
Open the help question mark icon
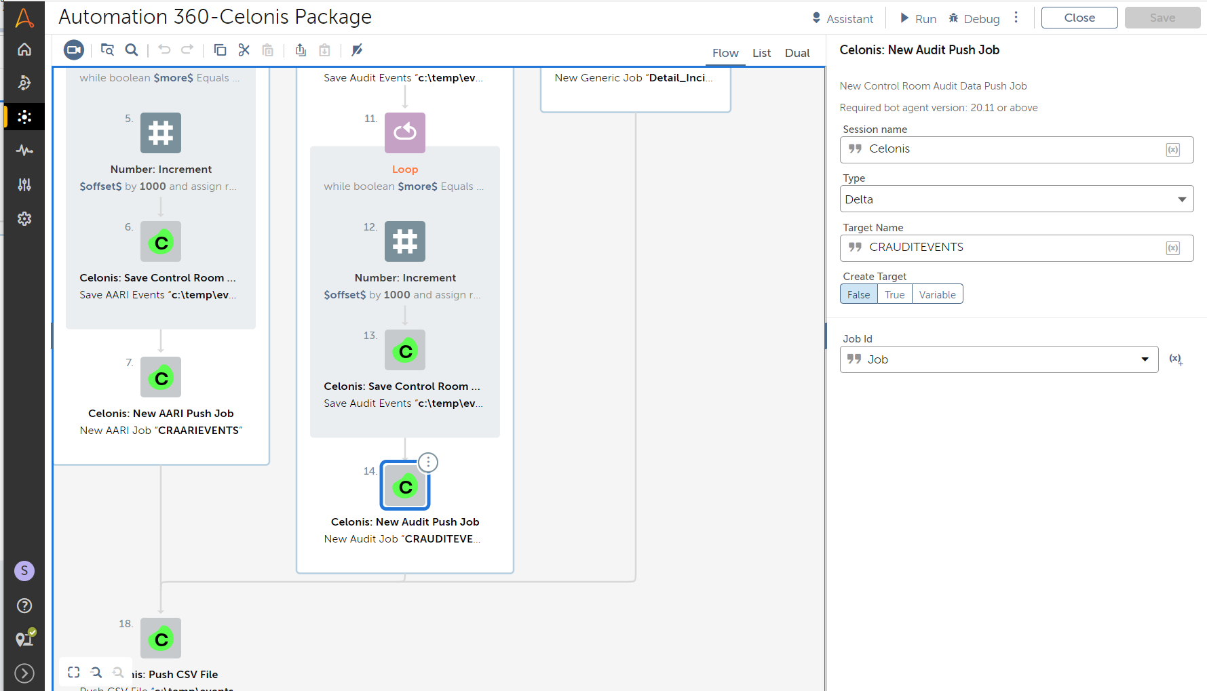[x=24, y=606]
